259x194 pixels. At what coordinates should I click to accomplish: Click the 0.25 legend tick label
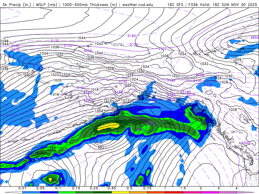click(x=94, y=188)
